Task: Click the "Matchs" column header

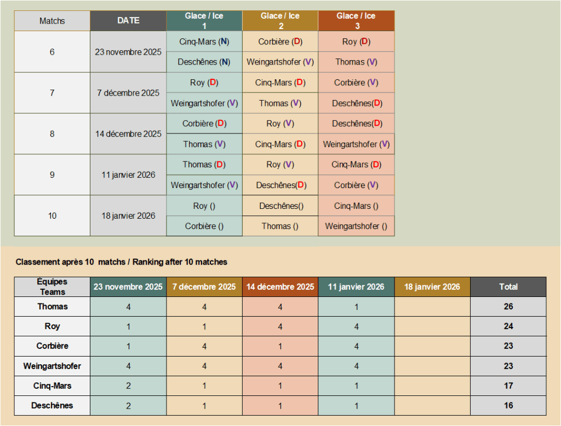Action: (52, 21)
